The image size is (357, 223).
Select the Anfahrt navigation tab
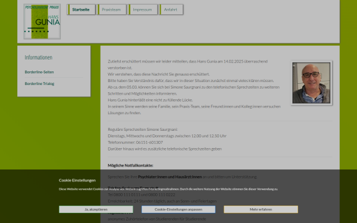click(171, 10)
